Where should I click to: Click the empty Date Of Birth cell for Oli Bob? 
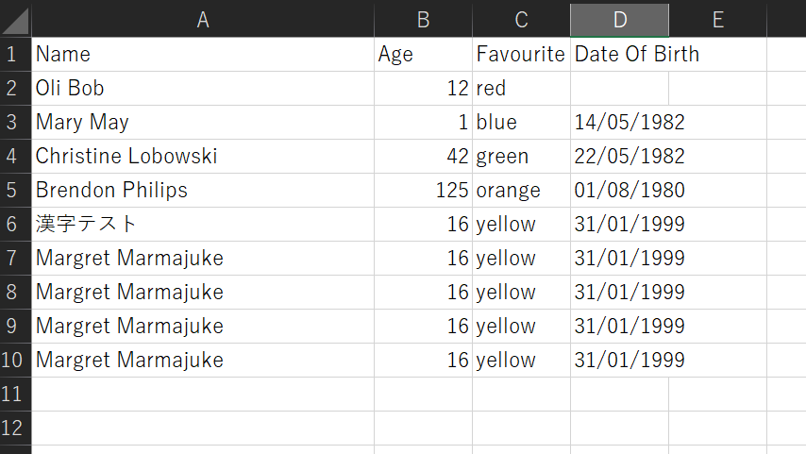(x=619, y=88)
